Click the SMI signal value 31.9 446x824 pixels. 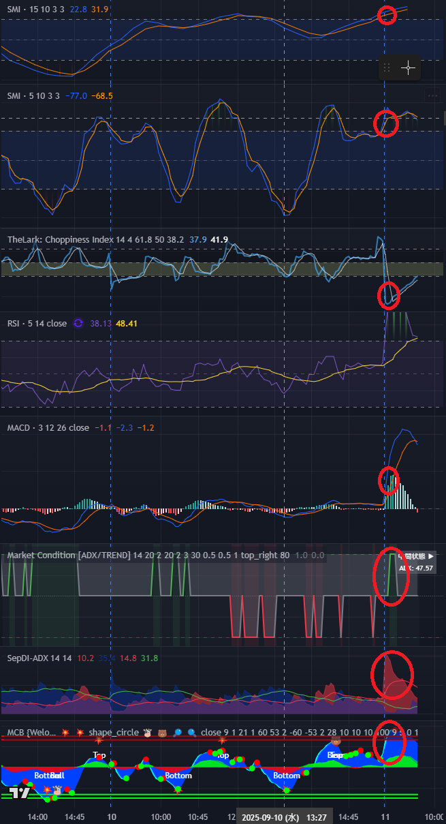point(99,10)
